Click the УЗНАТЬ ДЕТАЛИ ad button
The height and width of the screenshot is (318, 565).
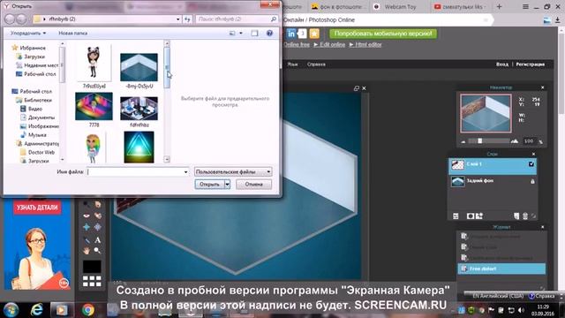pyautogui.click(x=37, y=208)
